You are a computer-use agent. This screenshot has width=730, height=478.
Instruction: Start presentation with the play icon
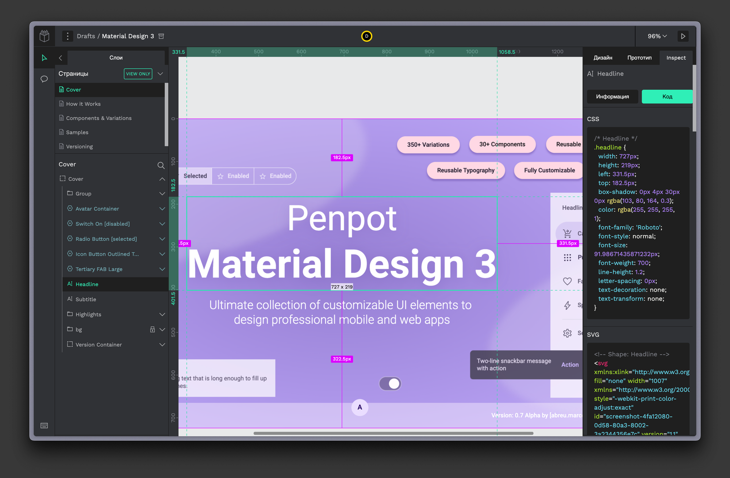click(x=683, y=36)
